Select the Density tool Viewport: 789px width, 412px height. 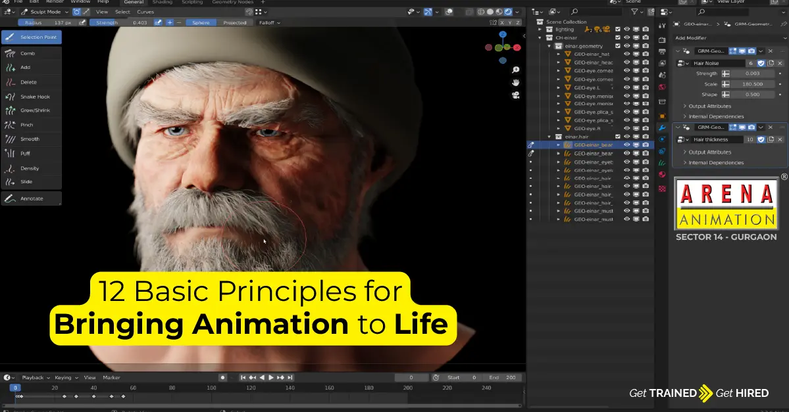click(x=30, y=168)
